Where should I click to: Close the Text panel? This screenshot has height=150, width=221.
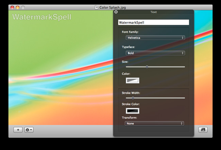pyautogui.click(x=116, y=12)
